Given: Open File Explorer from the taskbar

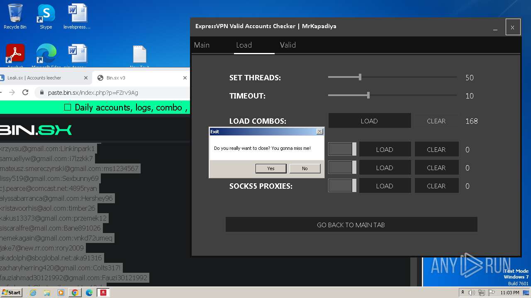Looking at the screenshot, I should tap(47, 293).
